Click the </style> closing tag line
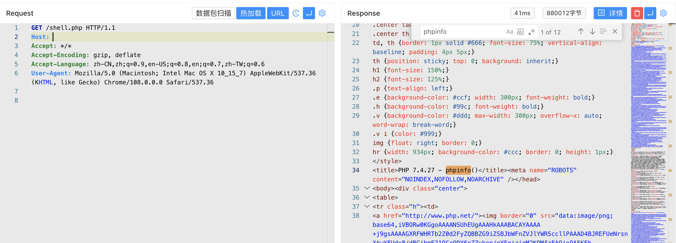 (387, 161)
